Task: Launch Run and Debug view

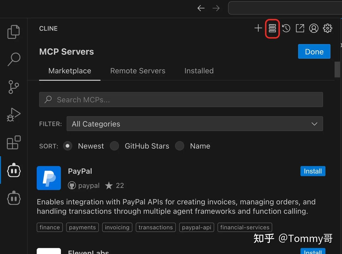Action: pos(14,115)
